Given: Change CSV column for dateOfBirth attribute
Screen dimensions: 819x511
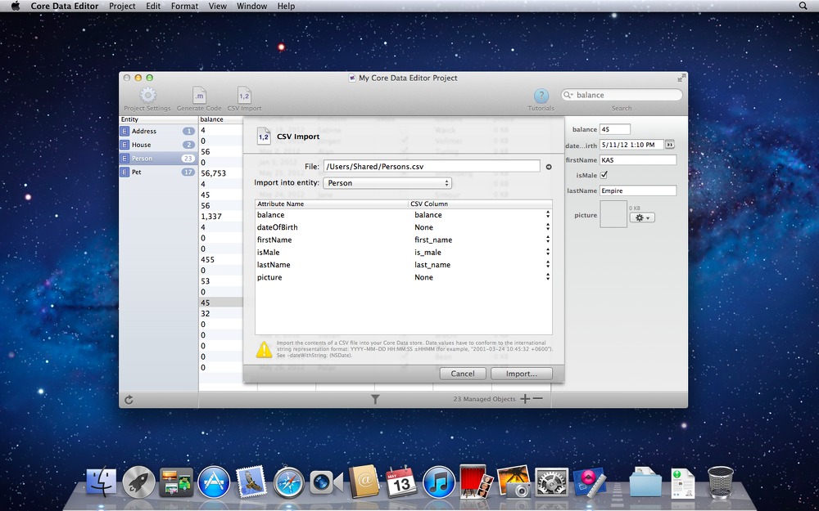Looking at the screenshot, I should (481, 227).
